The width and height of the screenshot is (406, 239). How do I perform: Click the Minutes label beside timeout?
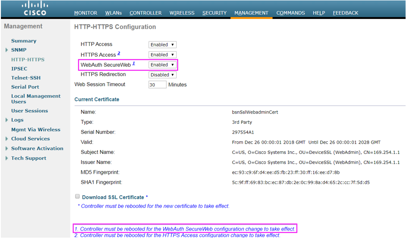click(178, 85)
